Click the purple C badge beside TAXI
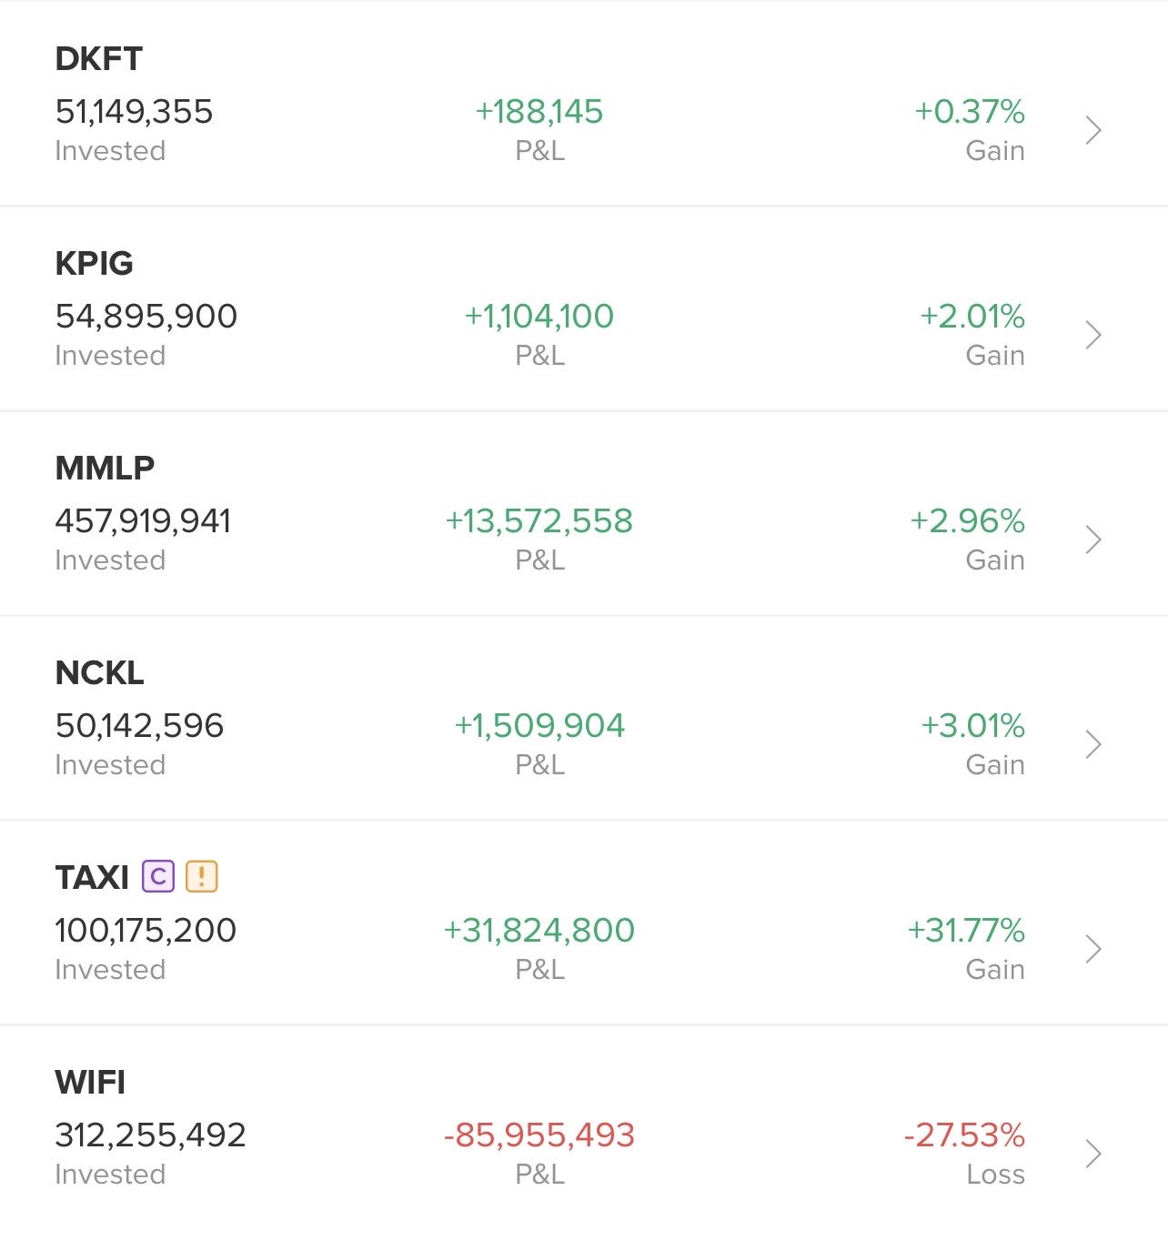The height and width of the screenshot is (1251, 1168). (158, 876)
